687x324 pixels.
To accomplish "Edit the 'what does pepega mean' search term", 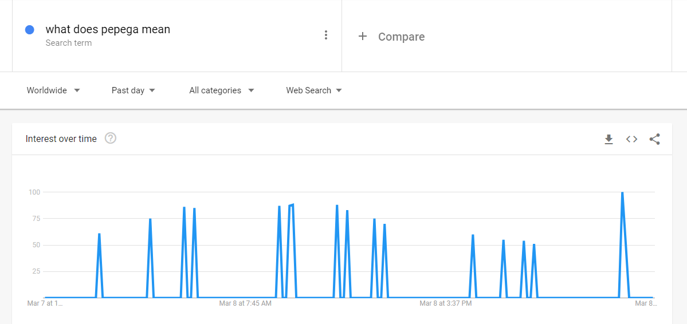I will 108,29.
